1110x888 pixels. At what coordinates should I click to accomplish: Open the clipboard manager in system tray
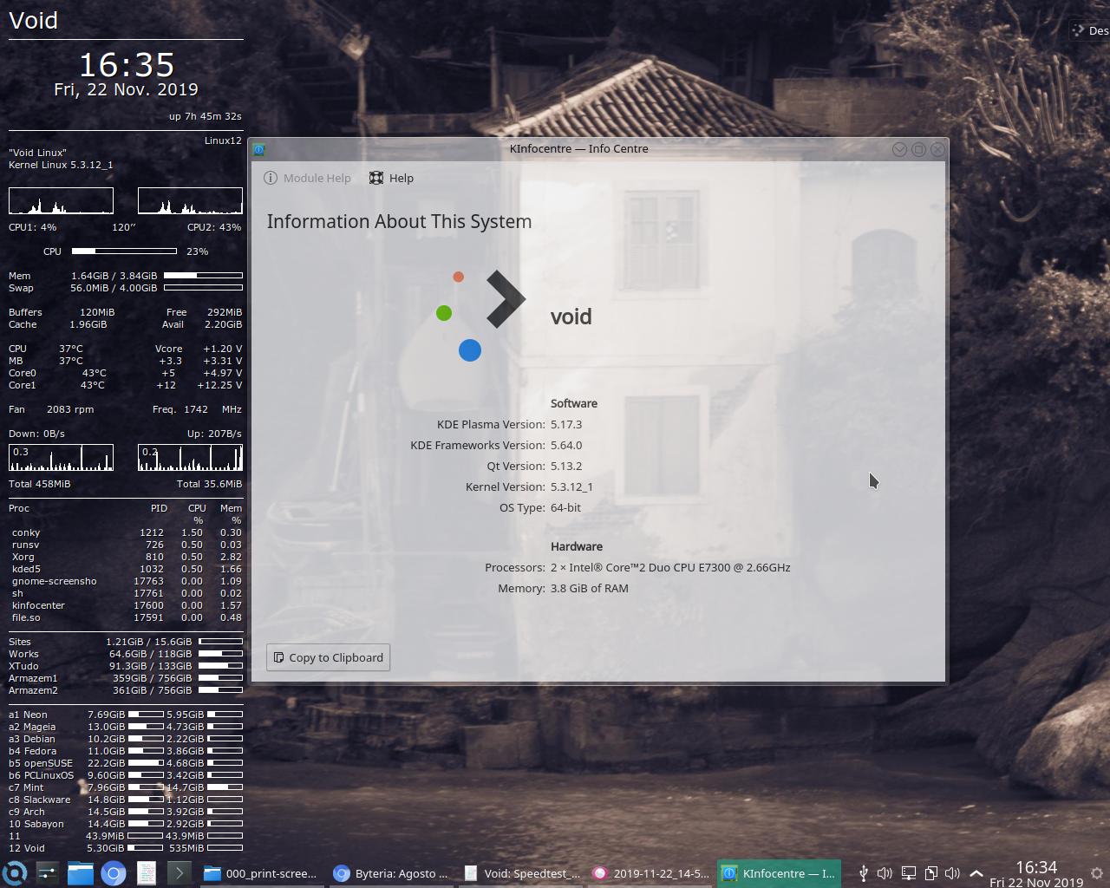(931, 873)
